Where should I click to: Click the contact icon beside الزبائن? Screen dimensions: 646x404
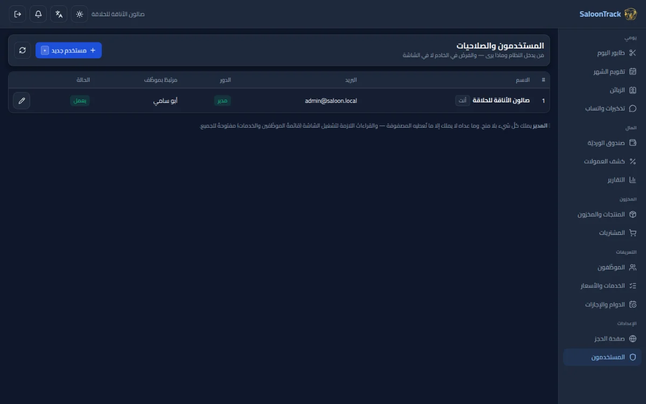(x=633, y=90)
